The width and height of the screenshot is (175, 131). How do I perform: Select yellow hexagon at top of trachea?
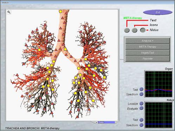tap(60, 12)
